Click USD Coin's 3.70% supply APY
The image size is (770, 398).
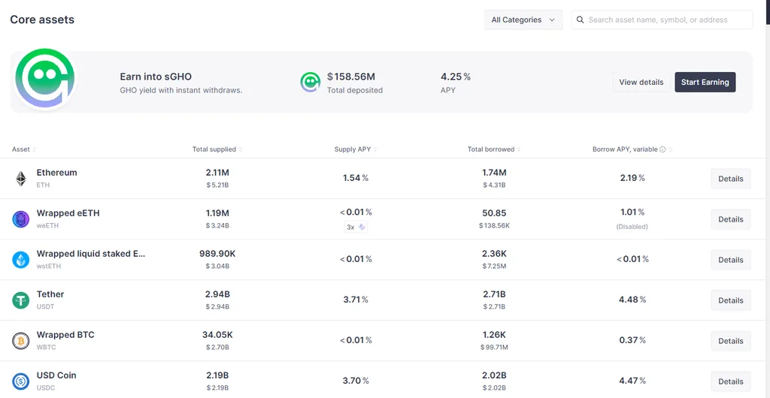coord(356,381)
